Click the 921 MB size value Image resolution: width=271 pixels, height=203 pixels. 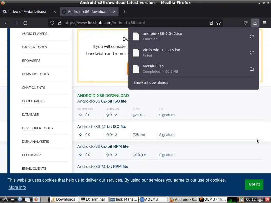pos(139,115)
